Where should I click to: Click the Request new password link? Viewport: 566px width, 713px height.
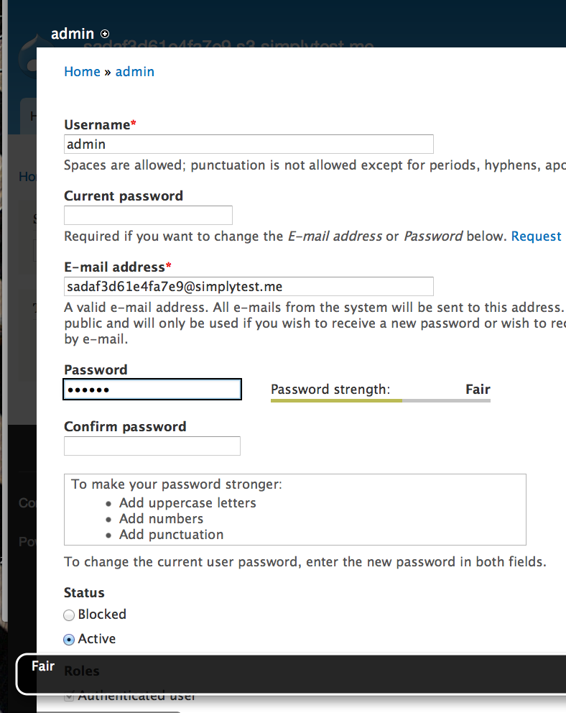tap(537, 236)
